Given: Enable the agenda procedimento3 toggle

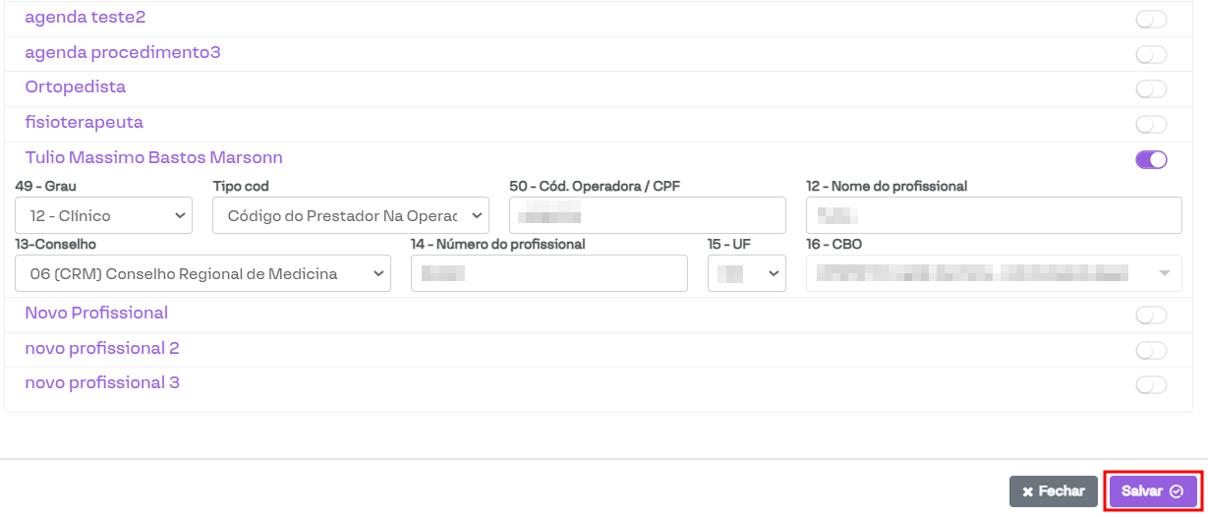Looking at the screenshot, I should 1151,54.
